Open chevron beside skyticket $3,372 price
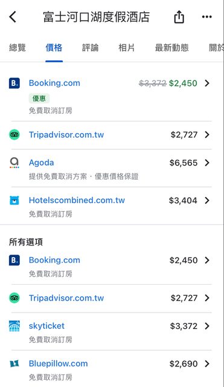The width and height of the screenshot is (224, 387). 207,326
